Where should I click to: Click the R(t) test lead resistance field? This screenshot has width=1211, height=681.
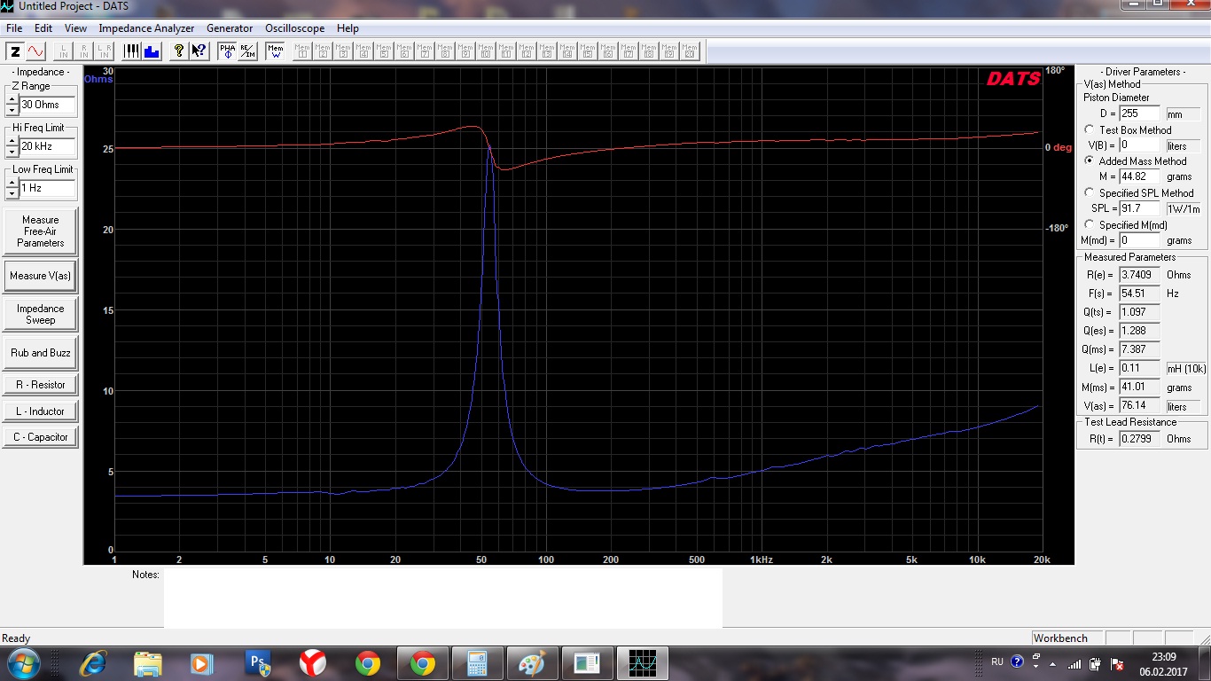[x=1139, y=439]
